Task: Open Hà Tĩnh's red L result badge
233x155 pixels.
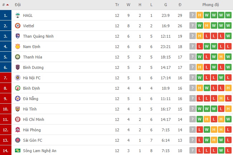Action: pos(221,109)
